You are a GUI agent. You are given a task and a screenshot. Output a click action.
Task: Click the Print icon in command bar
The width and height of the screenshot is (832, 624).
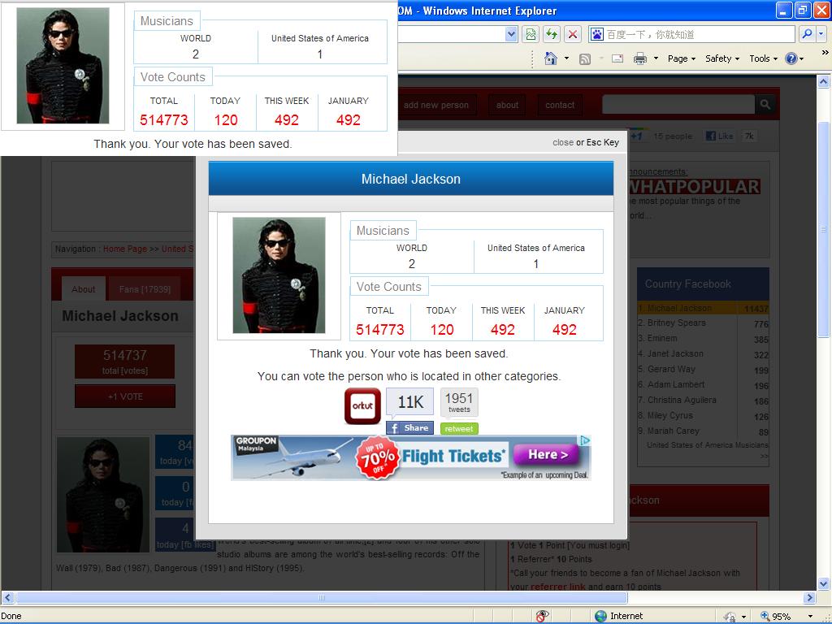pos(639,58)
